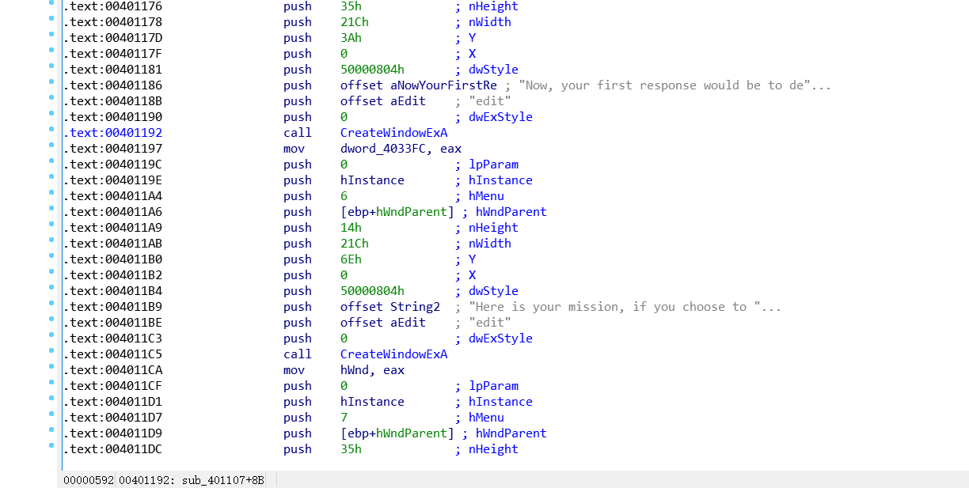Screen dimensions: 969x488
Task: Select the value 6 pushed as hMenu
Action: pos(344,196)
